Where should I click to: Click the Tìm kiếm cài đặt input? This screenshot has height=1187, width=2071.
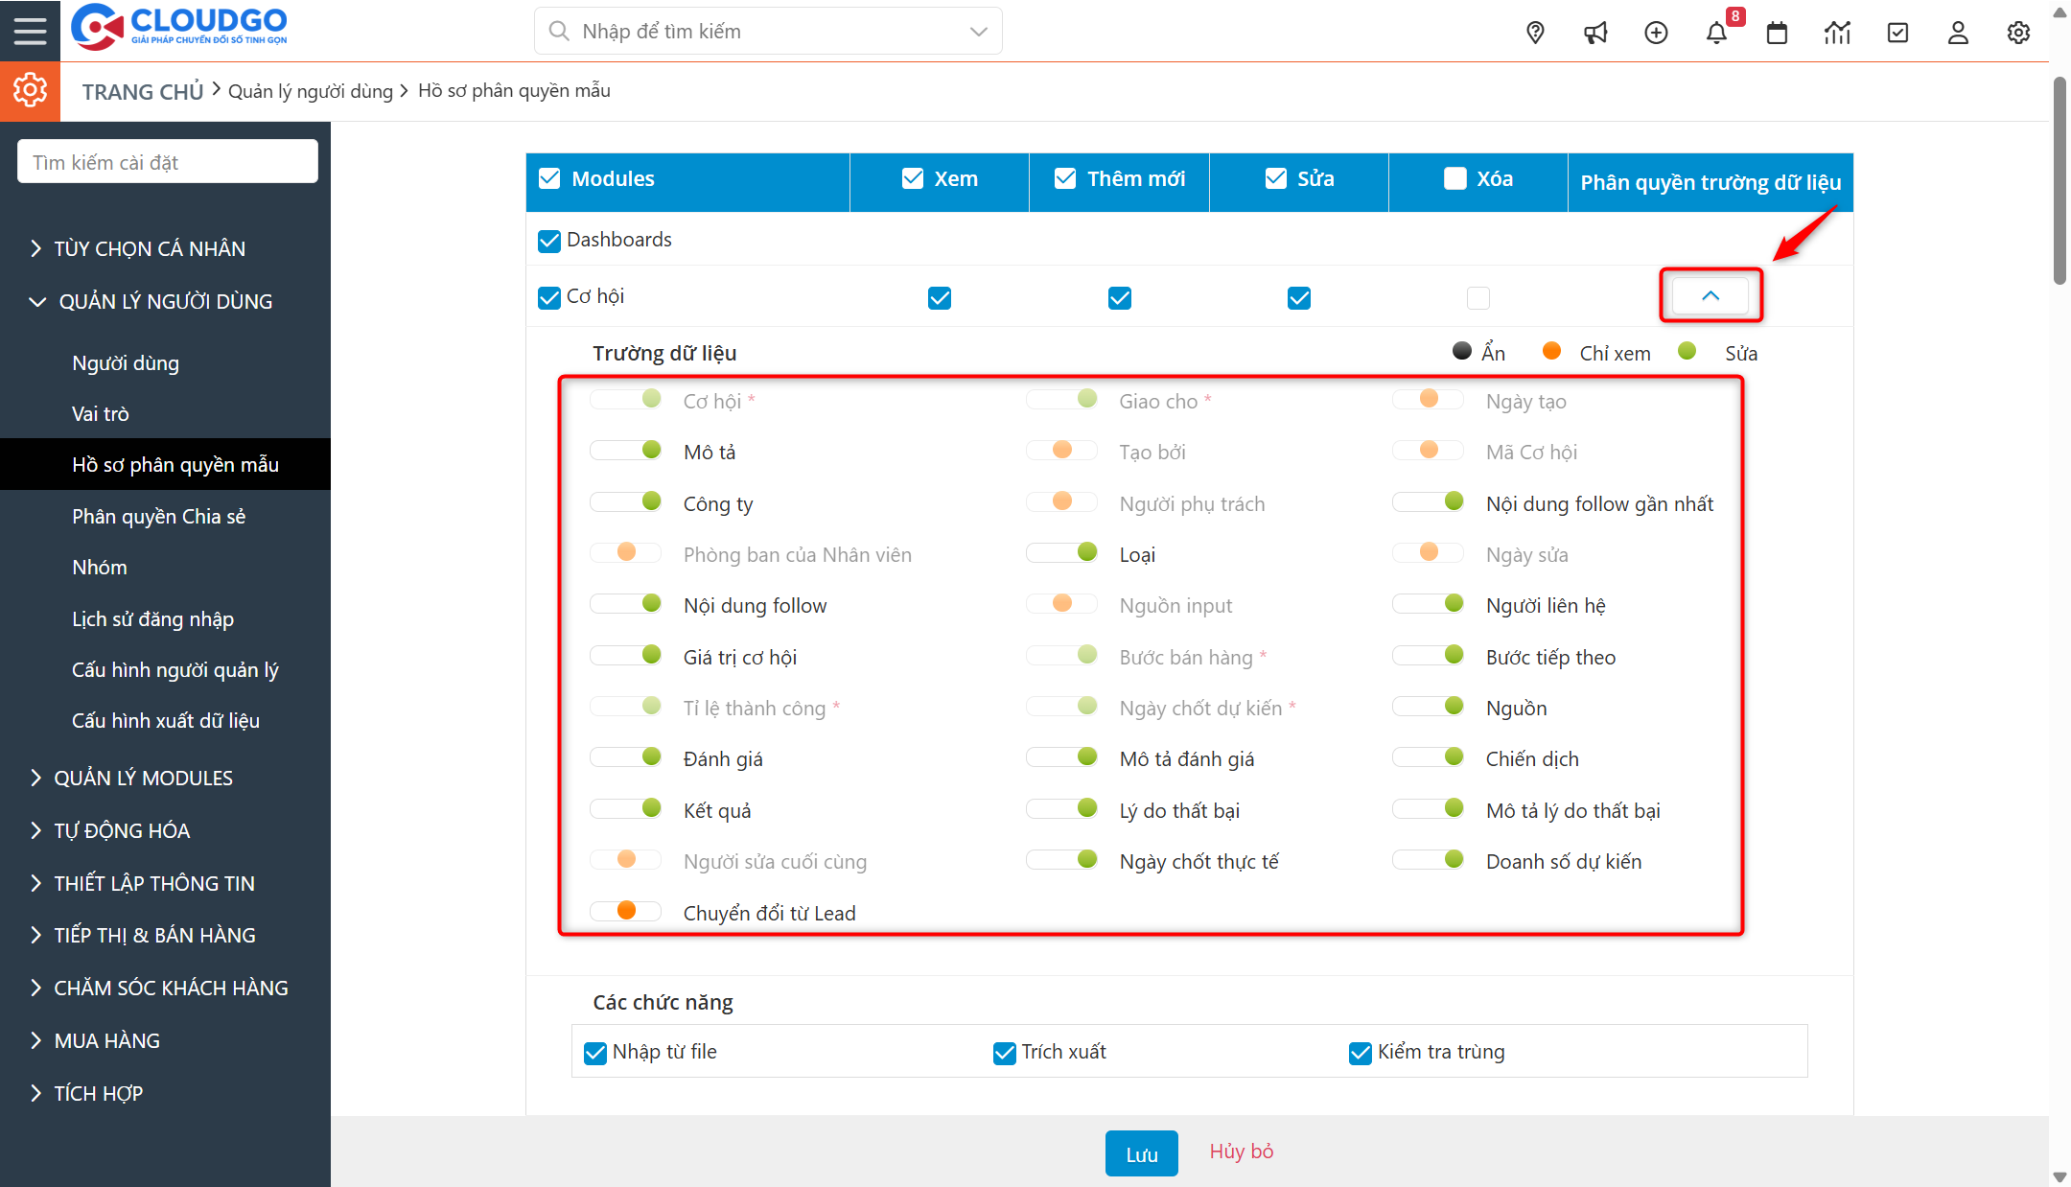click(x=168, y=162)
